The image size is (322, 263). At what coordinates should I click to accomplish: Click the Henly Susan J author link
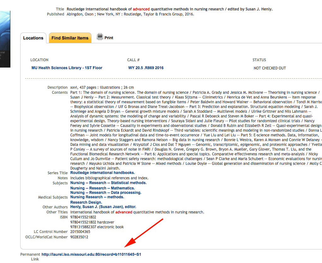coord(103,207)
